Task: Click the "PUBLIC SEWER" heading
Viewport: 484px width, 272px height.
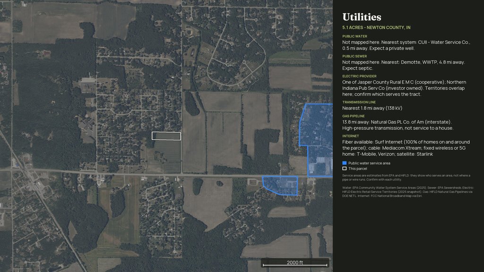Action: click(354, 57)
